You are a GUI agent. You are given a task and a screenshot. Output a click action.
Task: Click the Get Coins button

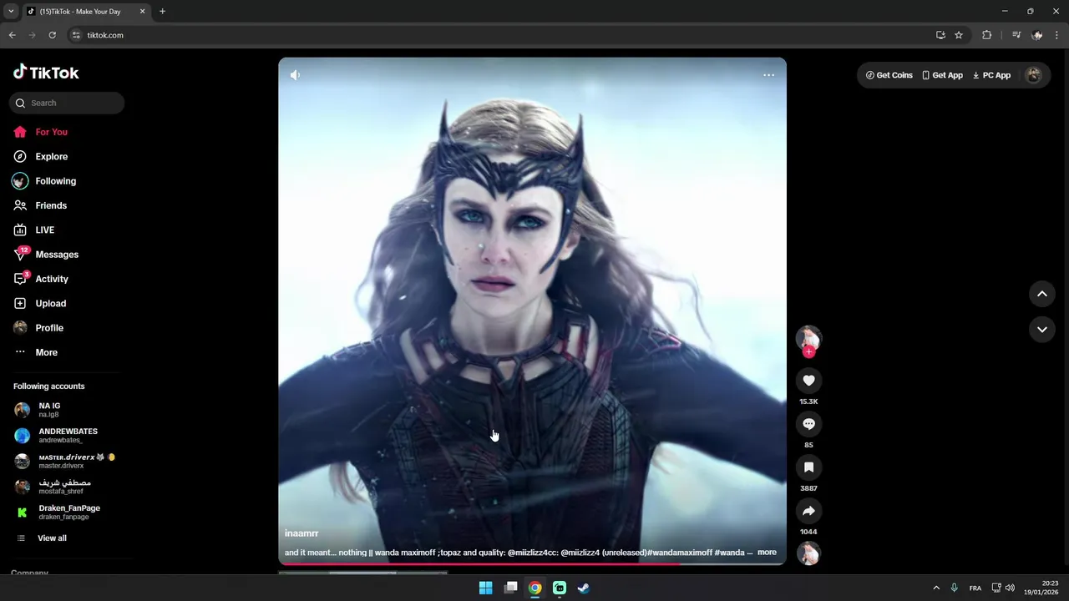point(889,75)
